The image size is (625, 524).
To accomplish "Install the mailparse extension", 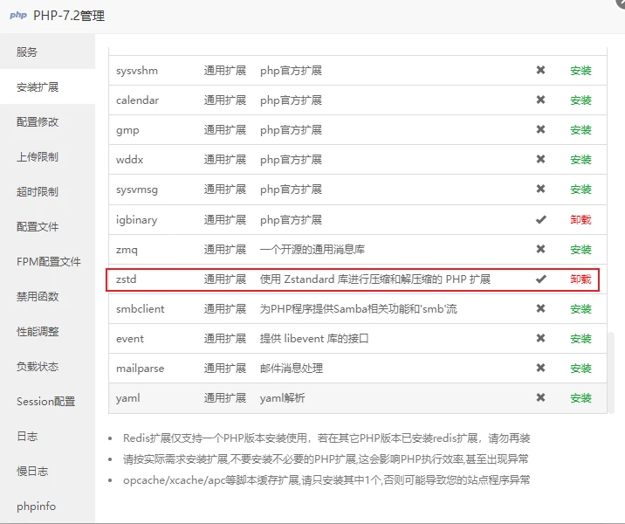I will pyautogui.click(x=580, y=369).
